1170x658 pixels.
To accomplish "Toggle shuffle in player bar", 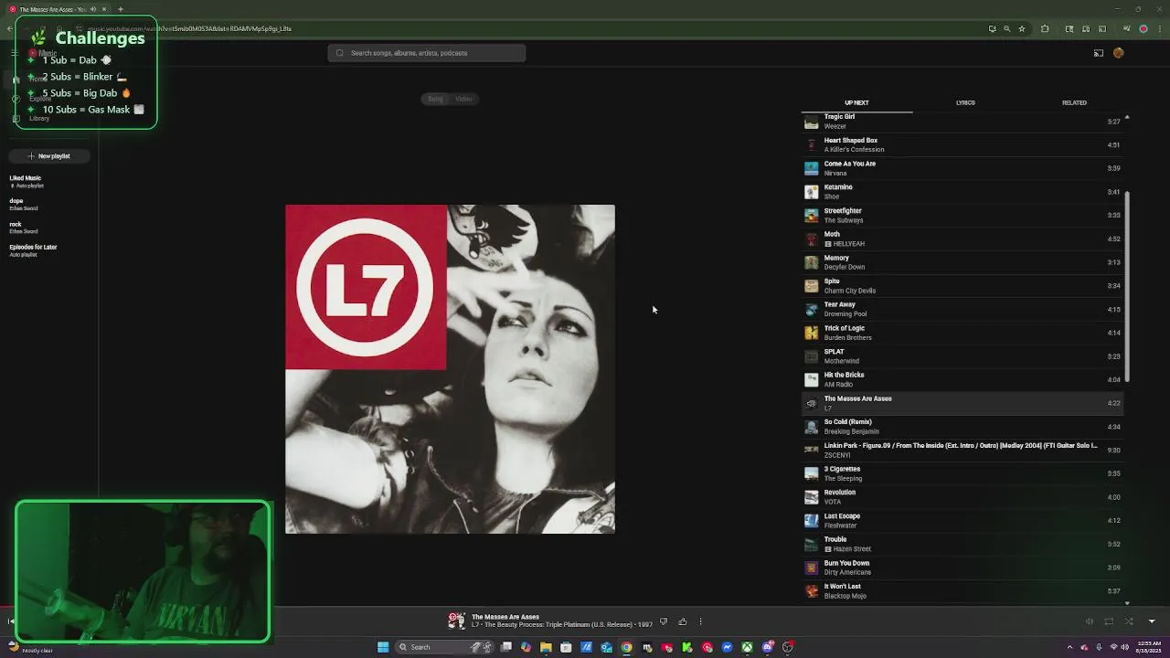I will [x=1129, y=621].
